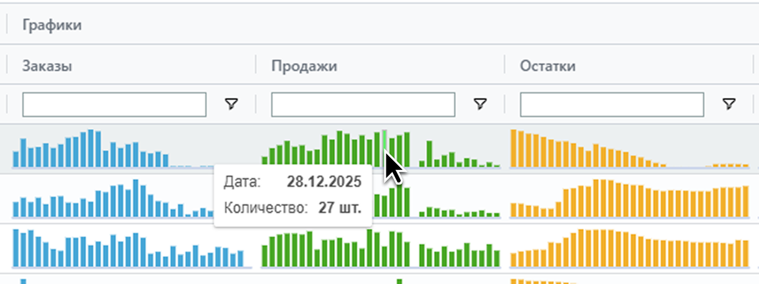The width and height of the screenshot is (759, 284).
Task: Focus the Продажи filter text field
Action: 363,105
